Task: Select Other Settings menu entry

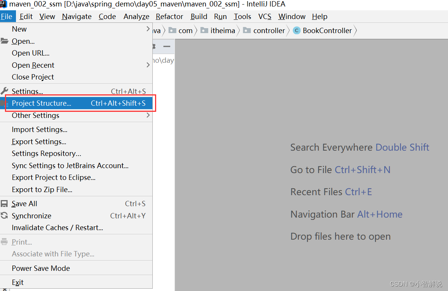Action: tap(76, 115)
